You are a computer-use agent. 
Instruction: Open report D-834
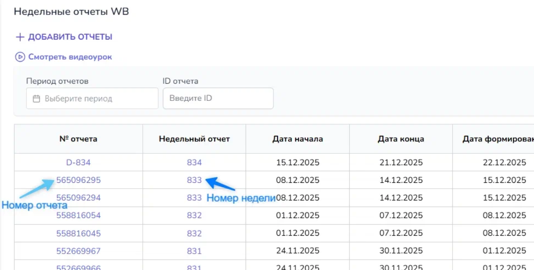pos(78,163)
